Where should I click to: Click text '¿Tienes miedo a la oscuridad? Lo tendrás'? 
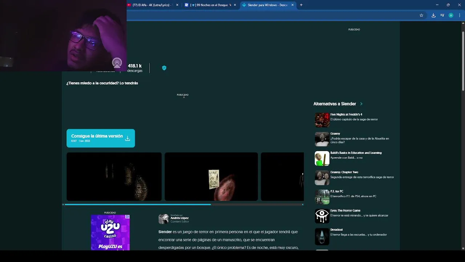click(x=102, y=83)
